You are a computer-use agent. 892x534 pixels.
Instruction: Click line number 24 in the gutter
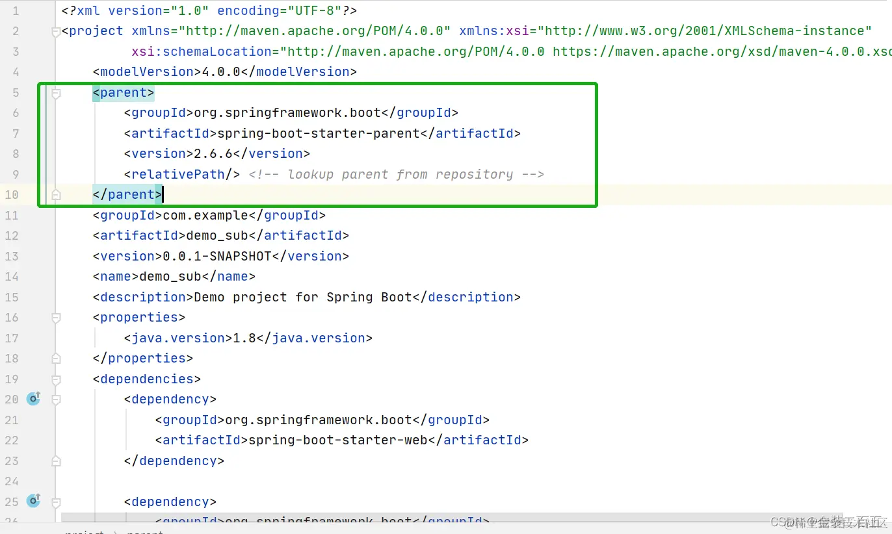[x=12, y=481]
